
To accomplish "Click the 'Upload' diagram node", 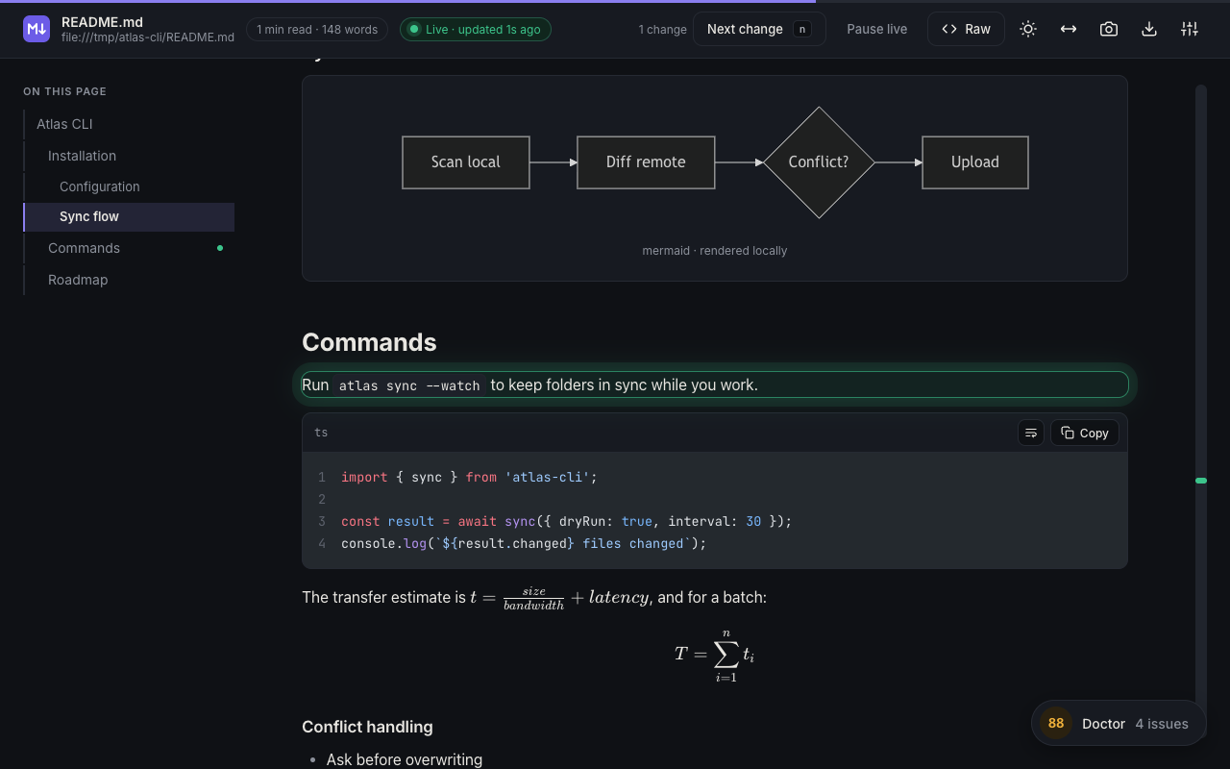I will [975, 162].
